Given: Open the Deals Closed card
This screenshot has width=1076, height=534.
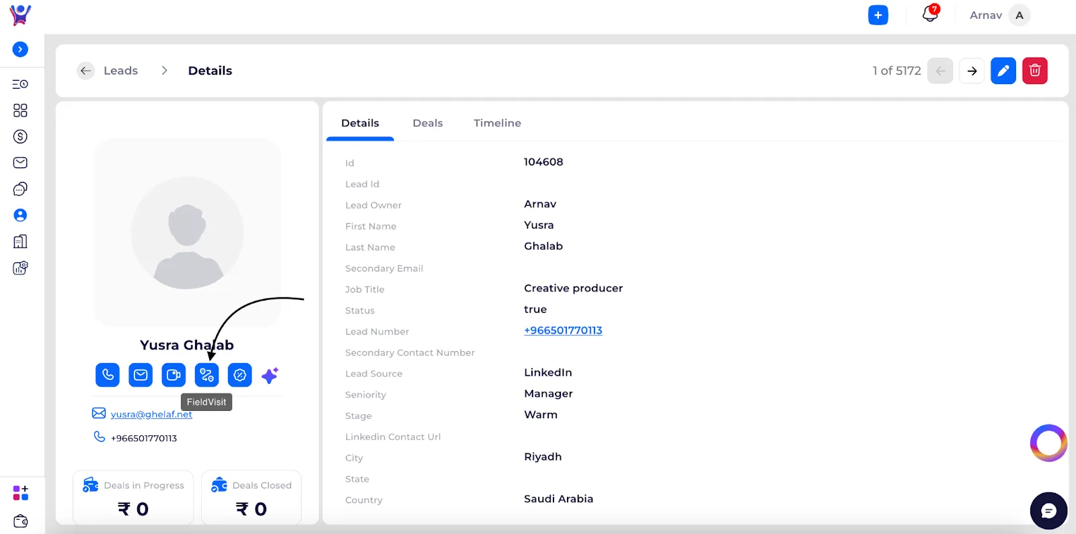Looking at the screenshot, I should tap(252, 496).
